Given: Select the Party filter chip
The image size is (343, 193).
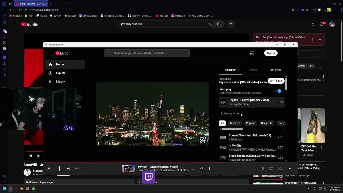Looking at the screenshot, I should coord(281,123).
